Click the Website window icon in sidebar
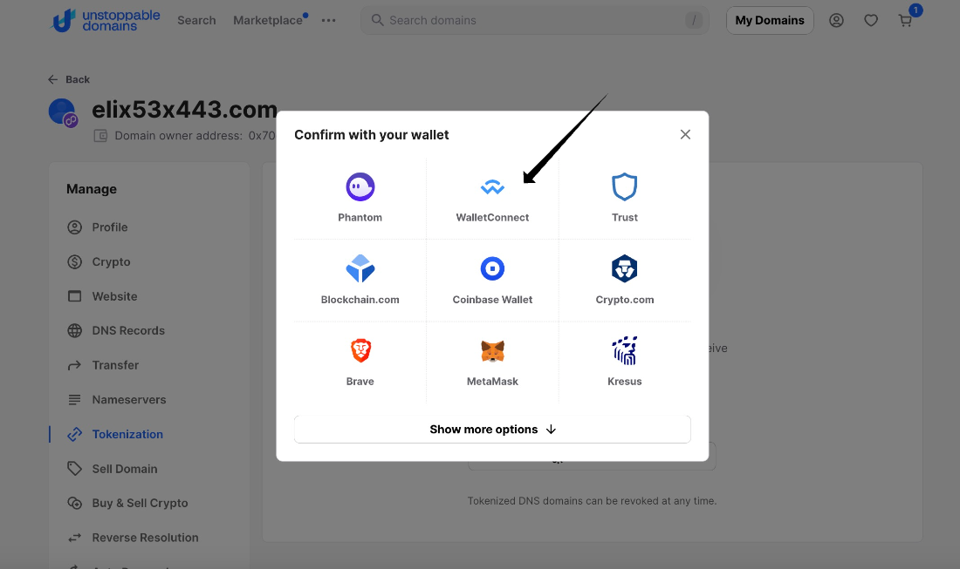The image size is (960, 569). tap(75, 296)
